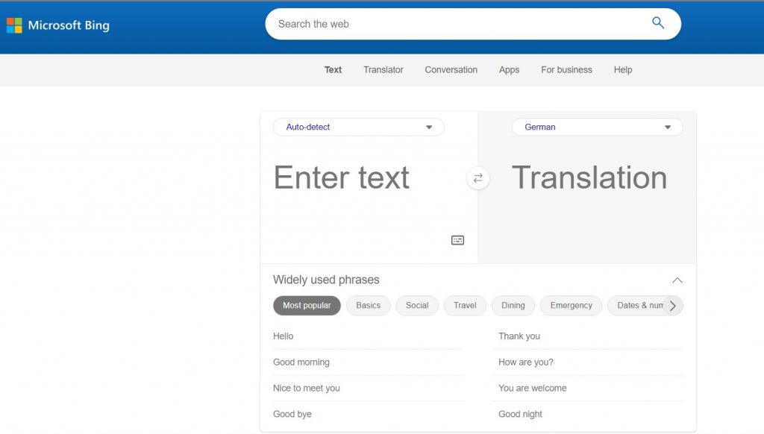Image resolution: width=764 pixels, height=434 pixels.
Task: Click the Microsoft Bing logo
Action: [58, 25]
